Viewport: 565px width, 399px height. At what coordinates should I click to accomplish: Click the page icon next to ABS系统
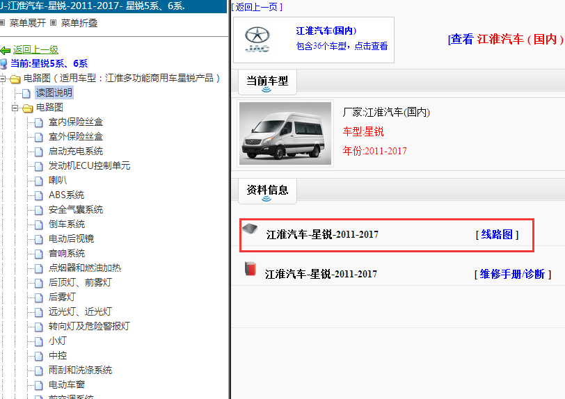[x=38, y=195]
